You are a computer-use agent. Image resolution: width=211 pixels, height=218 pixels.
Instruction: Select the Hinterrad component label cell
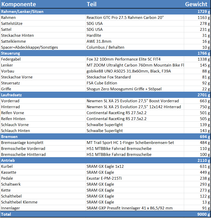click(x=10, y=107)
